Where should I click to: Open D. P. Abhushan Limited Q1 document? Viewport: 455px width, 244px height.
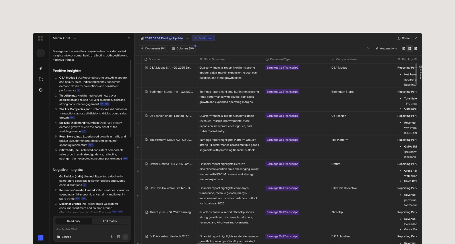(x=169, y=236)
